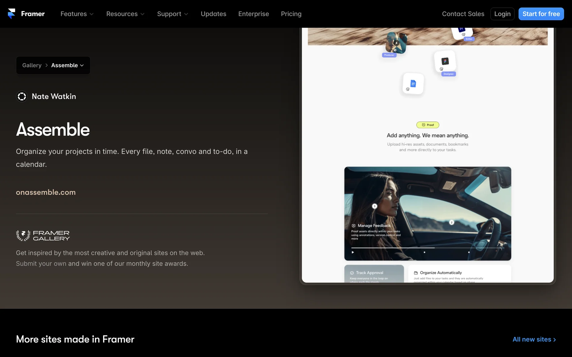The height and width of the screenshot is (357, 572).
Task: Open the Pricing page
Action: click(x=291, y=14)
